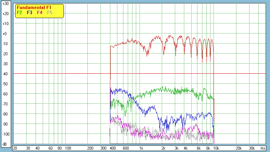Select the gray F5 legend entry
The height and width of the screenshot is (152, 270).
[50, 12]
